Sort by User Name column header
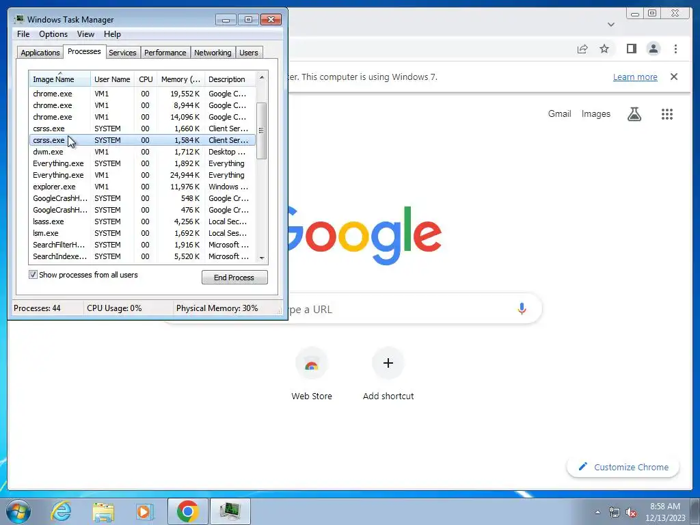Image resolution: width=700 pixels, height=525 pixels. 112,79
